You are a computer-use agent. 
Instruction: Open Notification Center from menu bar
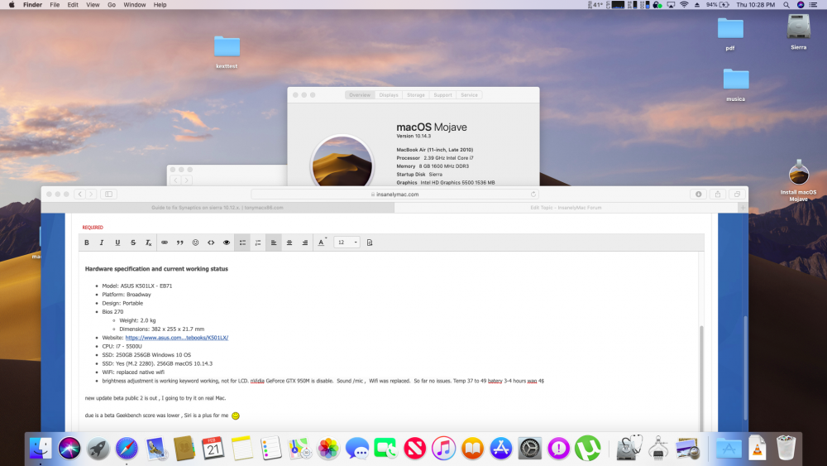click(x=813, y=5)
